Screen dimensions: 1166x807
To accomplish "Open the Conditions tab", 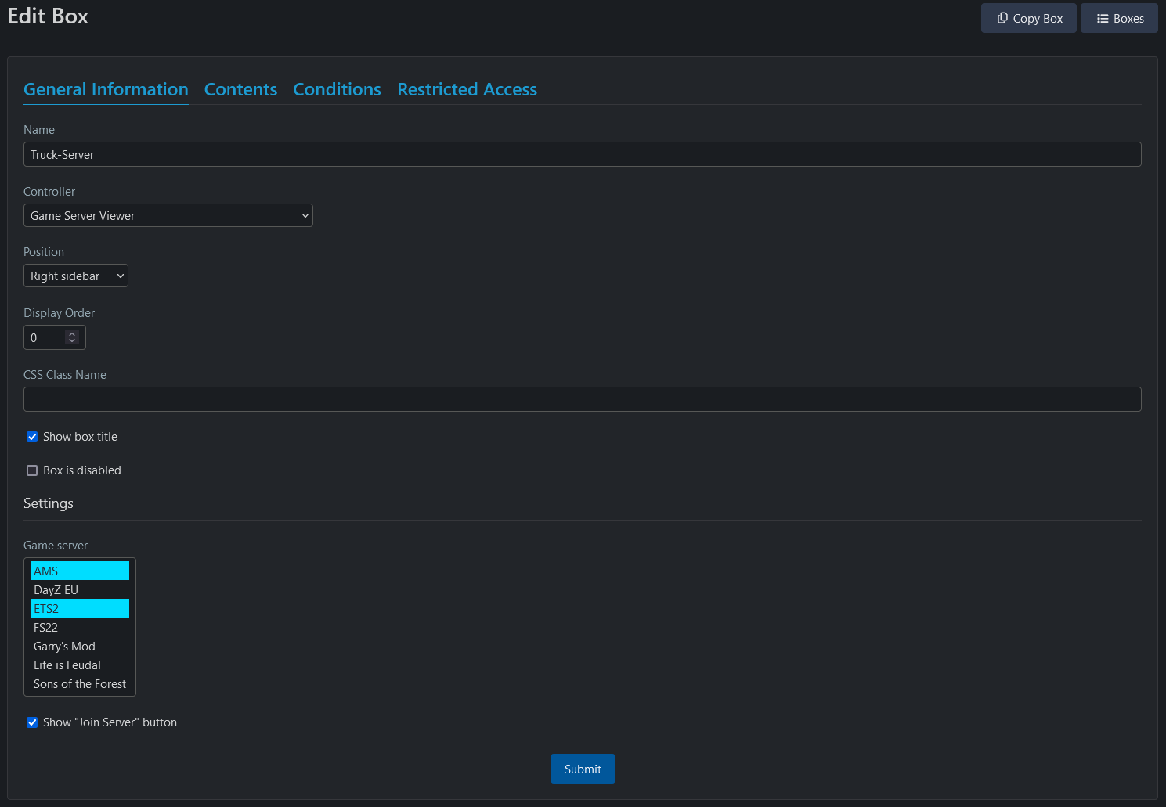I will pos(337,89).
